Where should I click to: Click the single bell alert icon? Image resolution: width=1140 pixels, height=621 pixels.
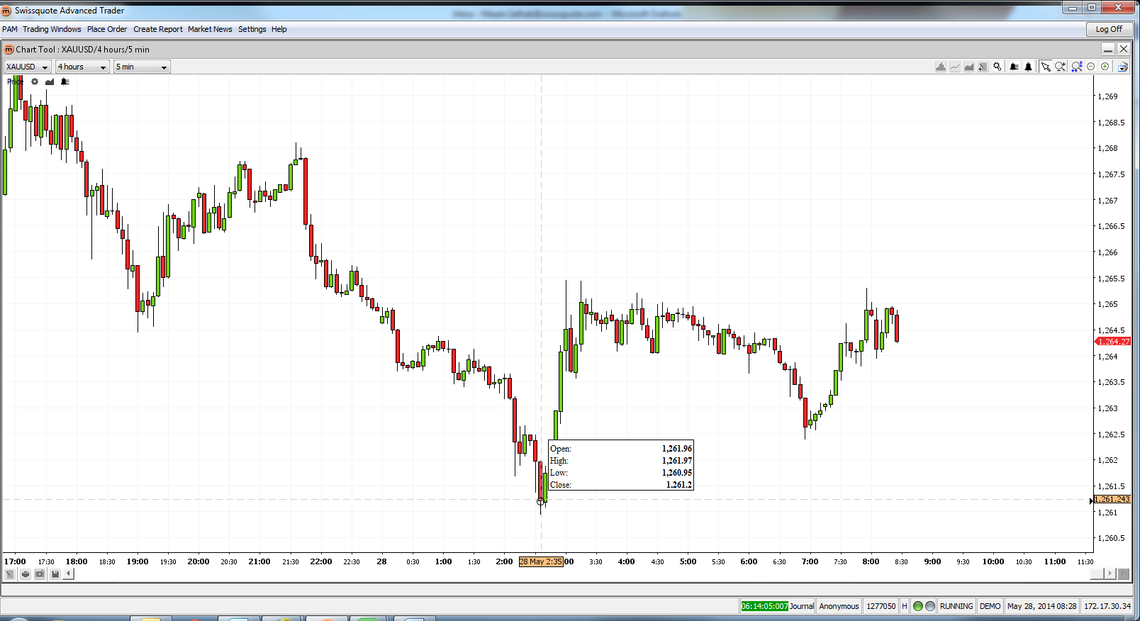1029,67
